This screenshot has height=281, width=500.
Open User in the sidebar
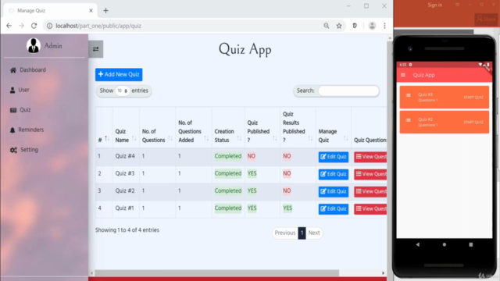pyautogui.click(x=20, y=90)
